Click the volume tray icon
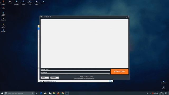The image size is (169, 95). pyautogui.click(x=157, y=93)
